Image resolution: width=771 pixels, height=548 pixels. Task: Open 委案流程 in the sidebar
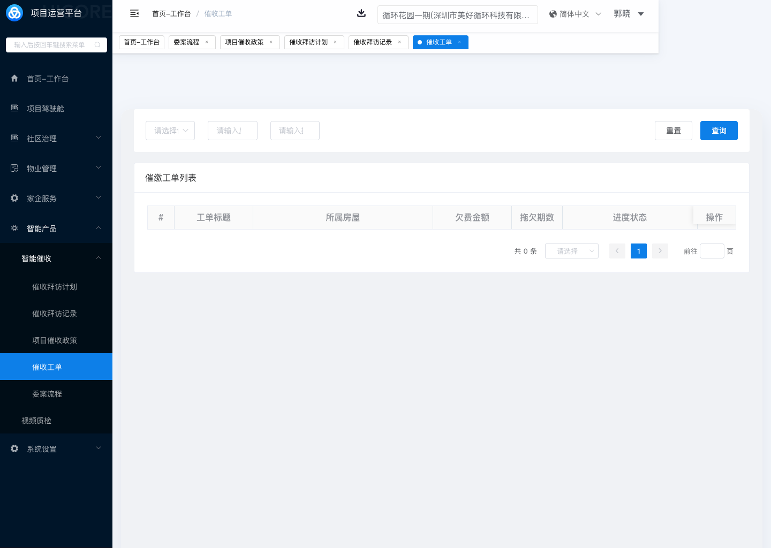click(x=47, y=394)
